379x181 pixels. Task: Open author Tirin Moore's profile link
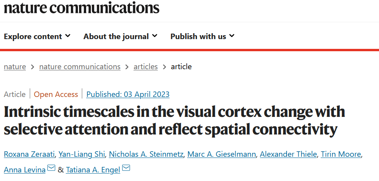coord(341,154)
